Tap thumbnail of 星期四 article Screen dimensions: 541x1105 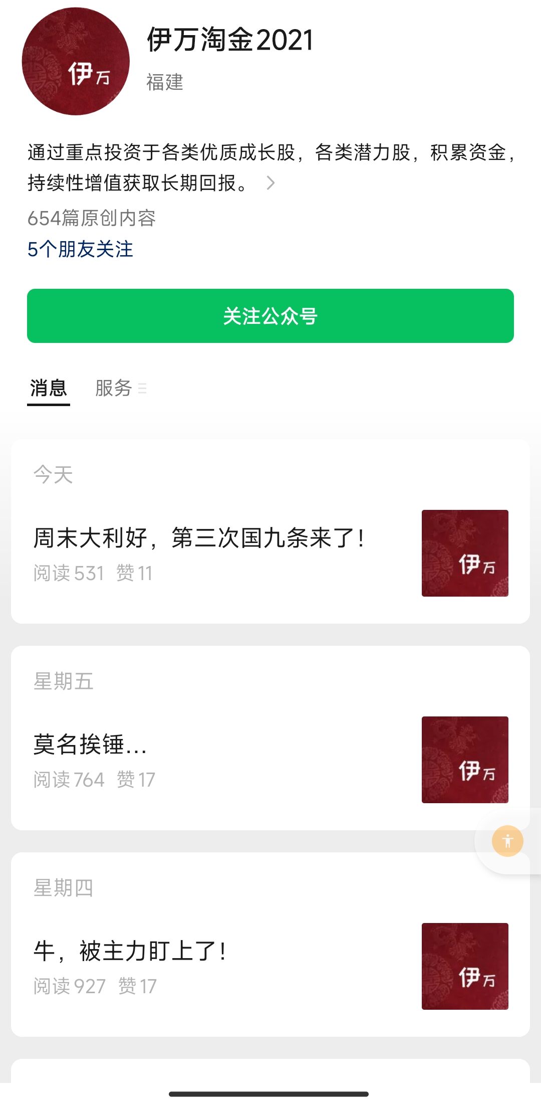[x=465, y=966]
